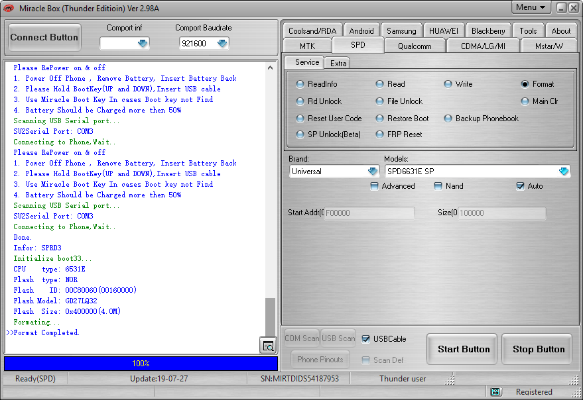Click the USB Scan button
Image resolution: width=583 pixels, height=400 pixels.
coord(338,338)
